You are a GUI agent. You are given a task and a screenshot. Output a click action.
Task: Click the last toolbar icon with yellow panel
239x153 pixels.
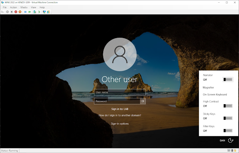[48, 12]
